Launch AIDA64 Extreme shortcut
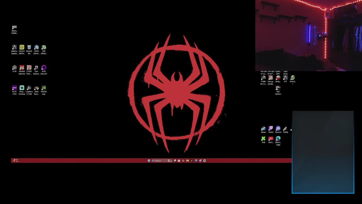The height and width of the screenshot is (204, 362). [x=22, y=70]
